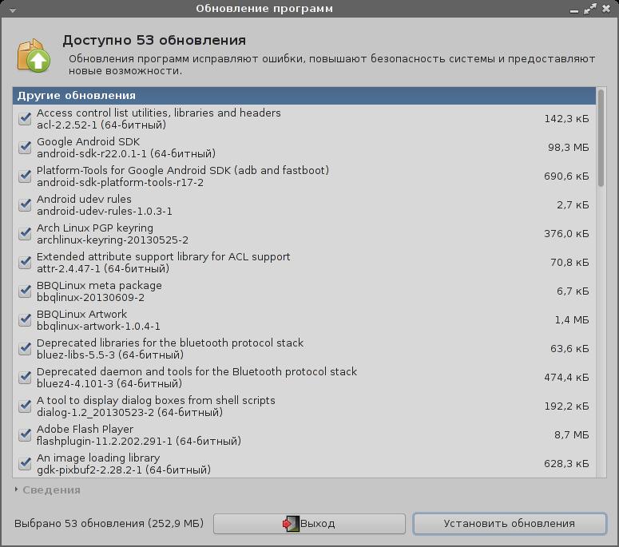Close the Обновление программ window

point(606,9)
